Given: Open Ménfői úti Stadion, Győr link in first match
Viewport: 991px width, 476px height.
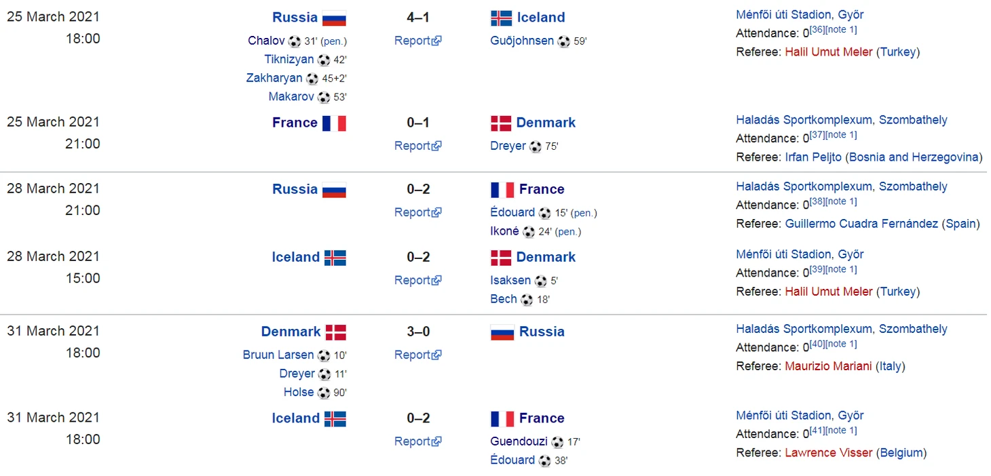Looking at the screenshot, I should point(800,14).
